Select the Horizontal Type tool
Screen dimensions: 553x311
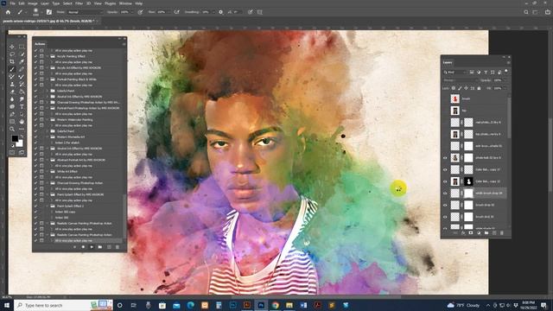click(22, 106)
